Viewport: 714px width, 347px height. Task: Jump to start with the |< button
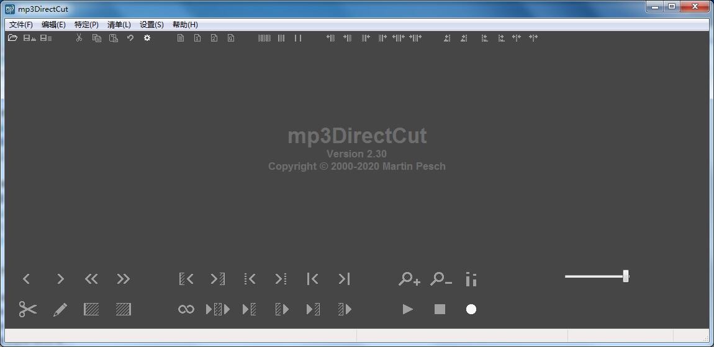click(x=312, y=279)
